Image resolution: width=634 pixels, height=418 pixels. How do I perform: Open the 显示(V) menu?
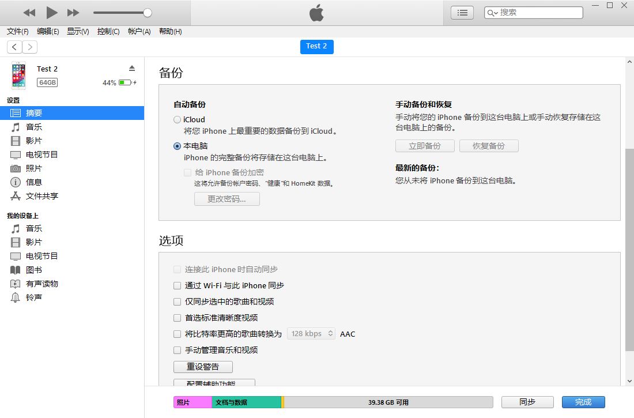pyautogui.click(x=78, y=32)
